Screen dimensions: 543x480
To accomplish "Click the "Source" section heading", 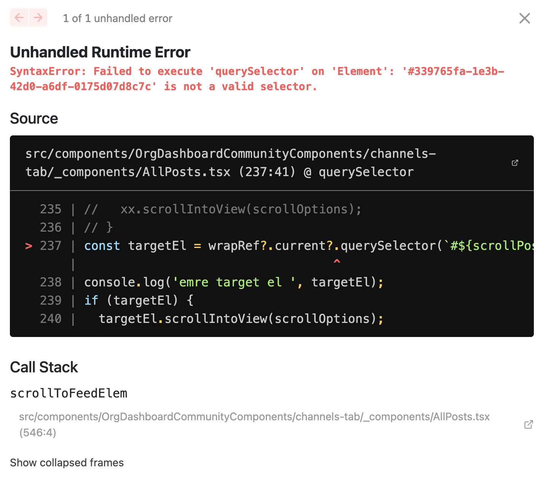I will [34, 118].
